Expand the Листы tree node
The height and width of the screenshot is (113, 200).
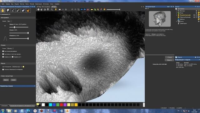click(x=177, y=21)
